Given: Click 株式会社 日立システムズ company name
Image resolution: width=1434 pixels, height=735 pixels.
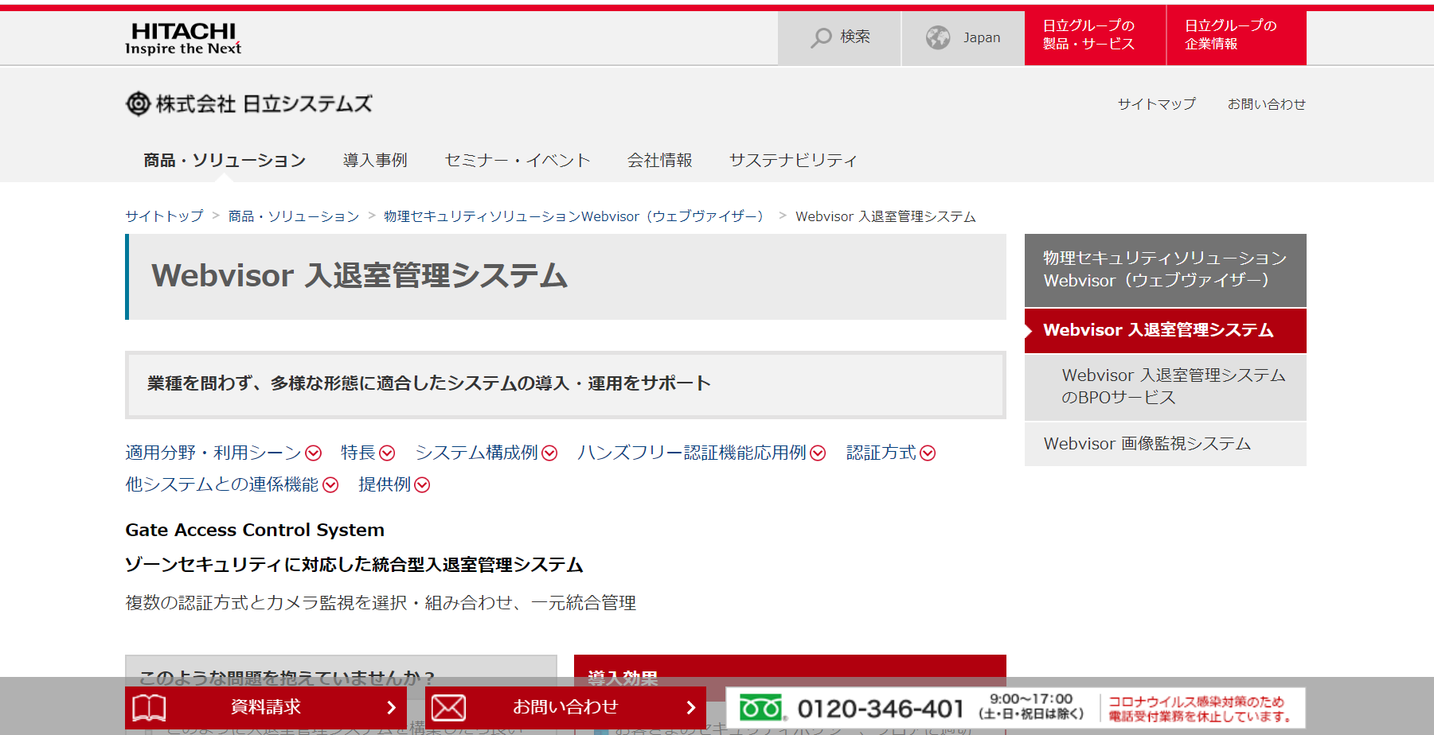Looking at the screenshot, I should (264, 103).
